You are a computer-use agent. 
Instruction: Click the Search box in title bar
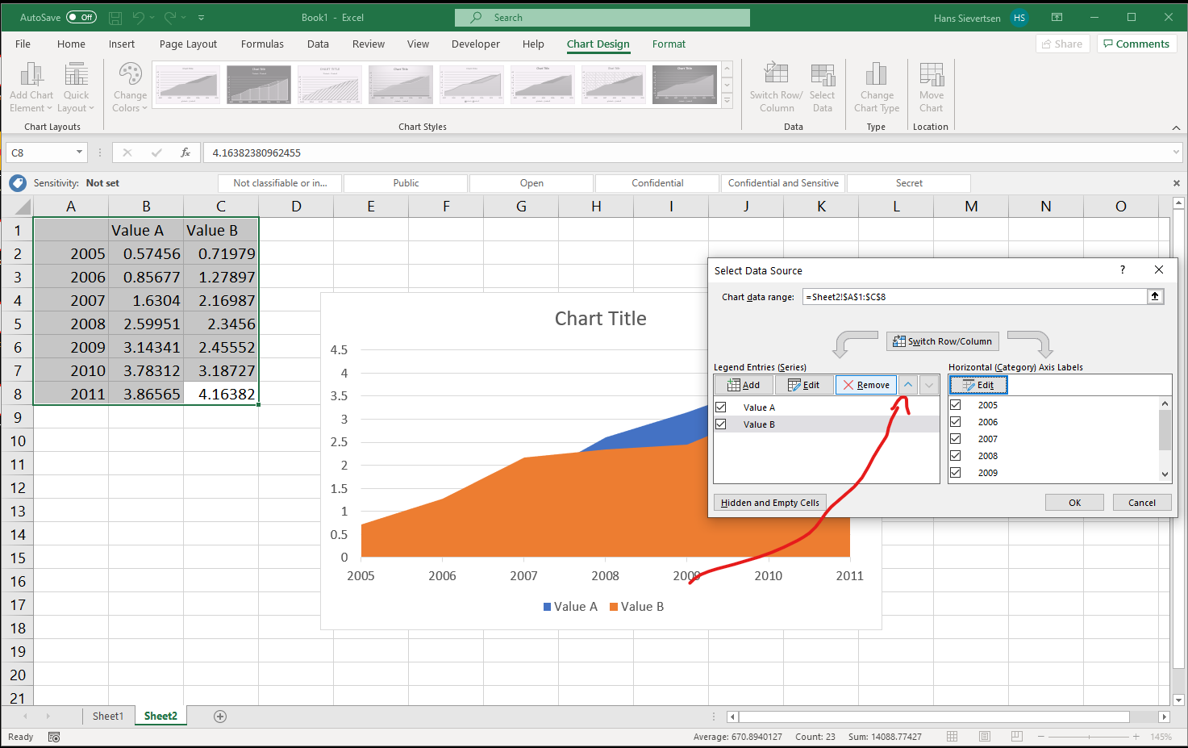[x=602, y=17]
